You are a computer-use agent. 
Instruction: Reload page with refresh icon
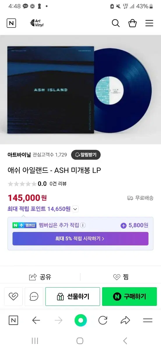pos(103,321)
